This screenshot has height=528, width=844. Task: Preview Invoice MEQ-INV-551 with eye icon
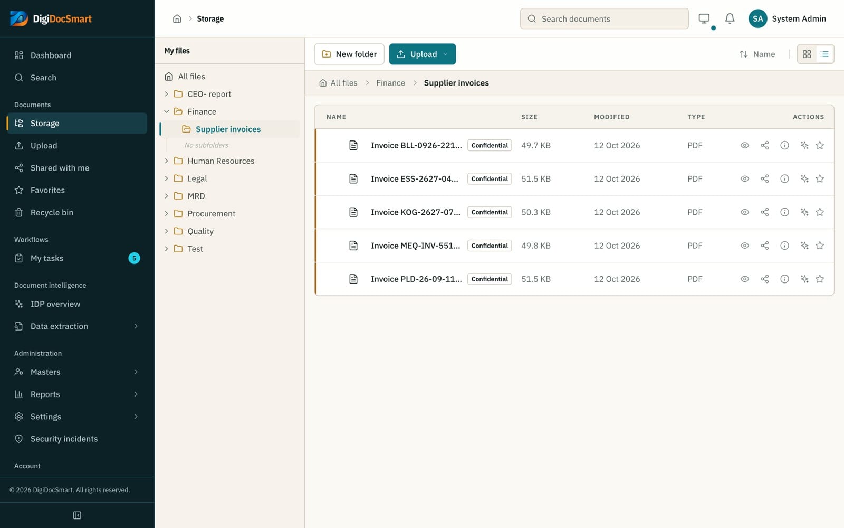(744, 246)
